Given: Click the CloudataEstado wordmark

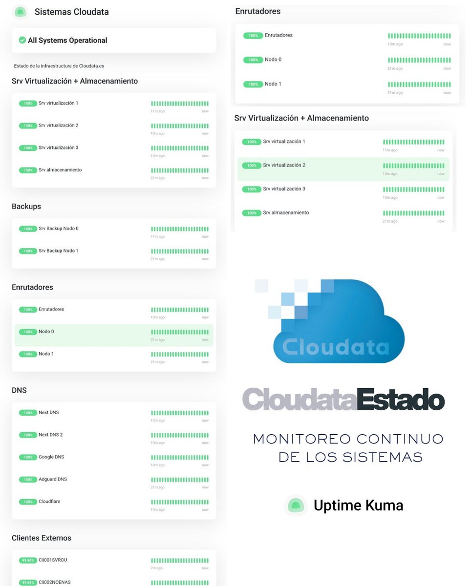Looking at the screenshot, I should point(343,399).
